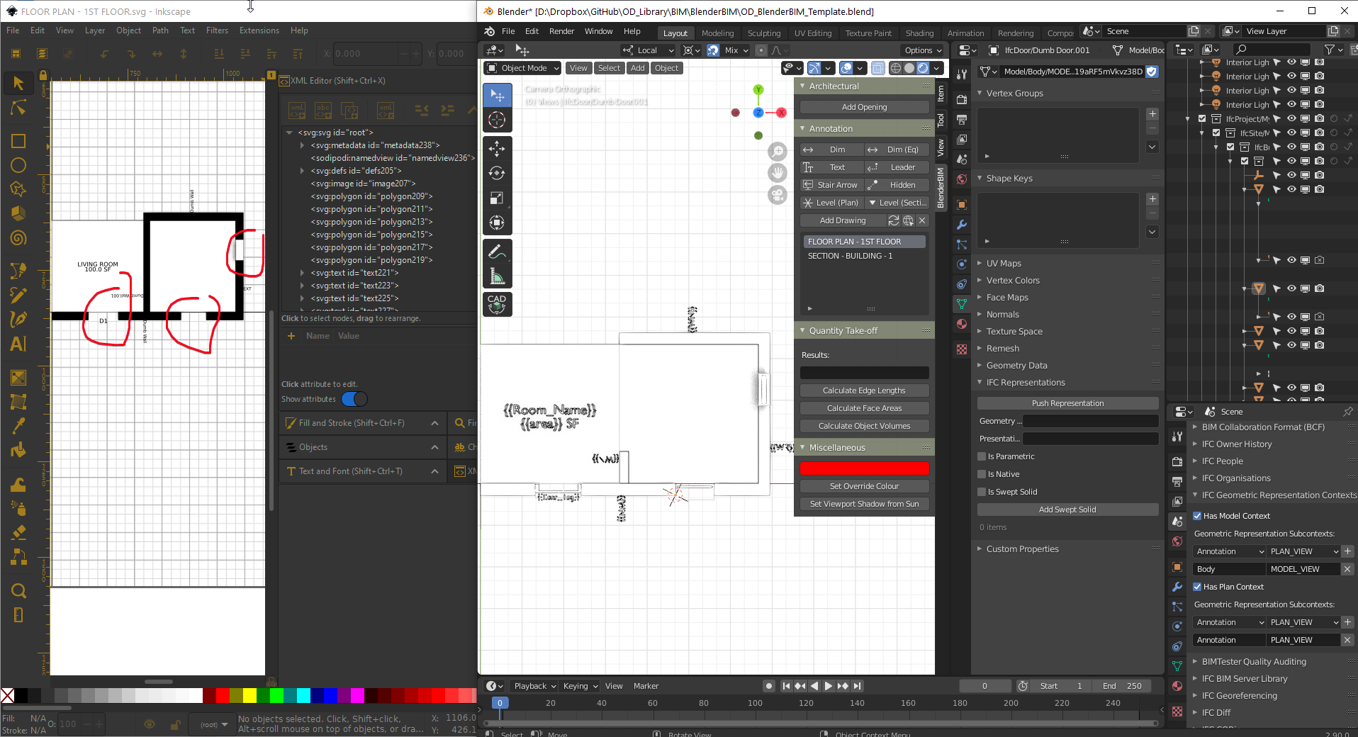Expand the svg:defs node in XML editor

click(302, 170)
